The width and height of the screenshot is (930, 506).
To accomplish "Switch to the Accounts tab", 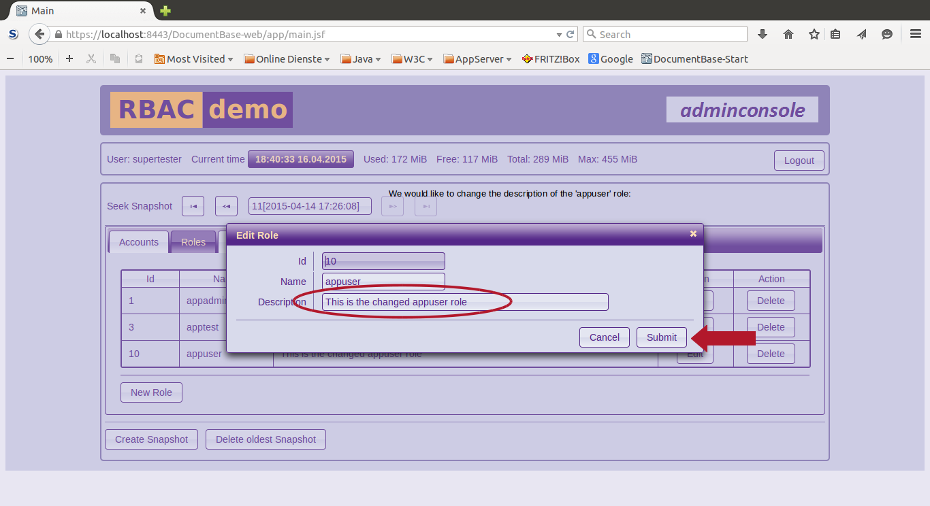I will click(139, 242).
